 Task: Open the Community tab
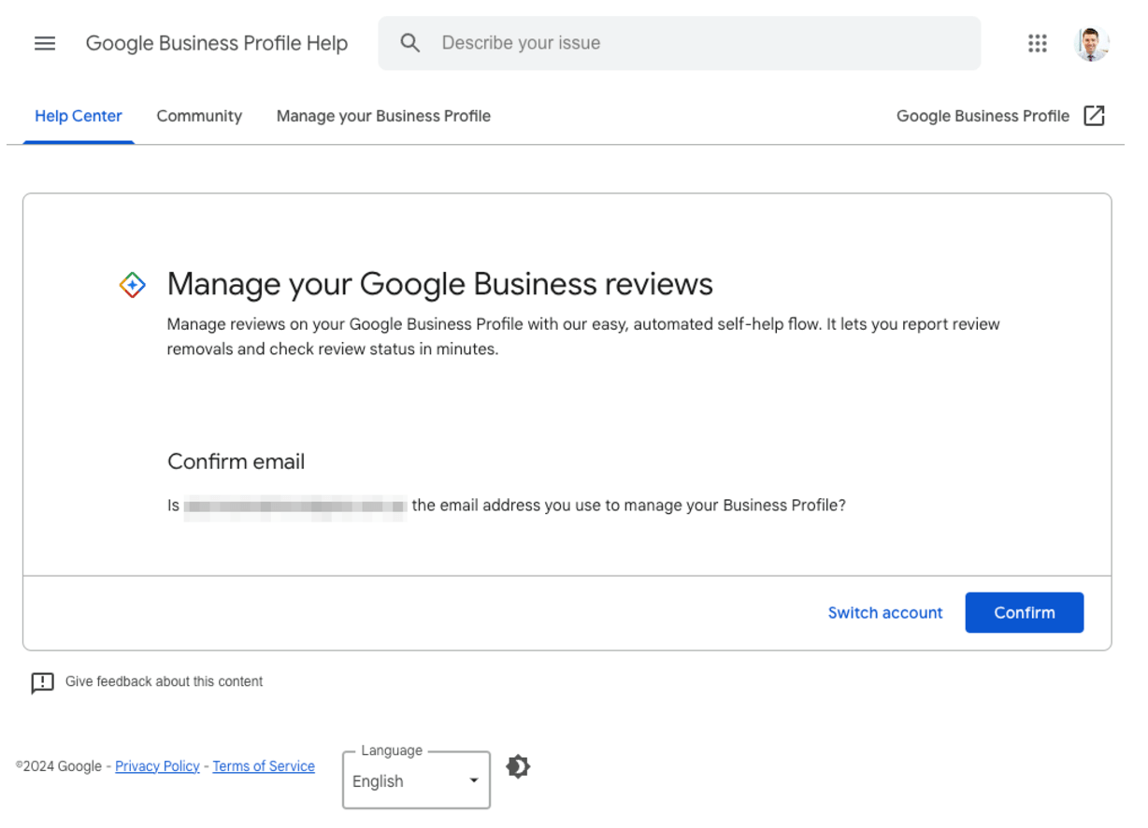tap(199, 116)
